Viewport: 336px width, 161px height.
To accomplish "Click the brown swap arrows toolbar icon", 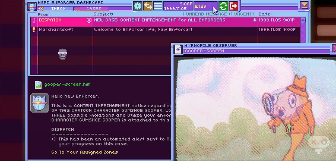I will point(148,6).
